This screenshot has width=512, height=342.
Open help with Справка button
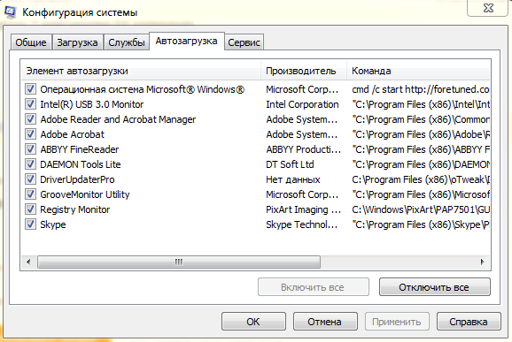469,322
